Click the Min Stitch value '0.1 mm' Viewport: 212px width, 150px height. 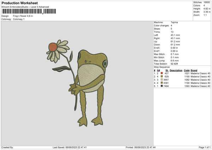click(175, 58)
